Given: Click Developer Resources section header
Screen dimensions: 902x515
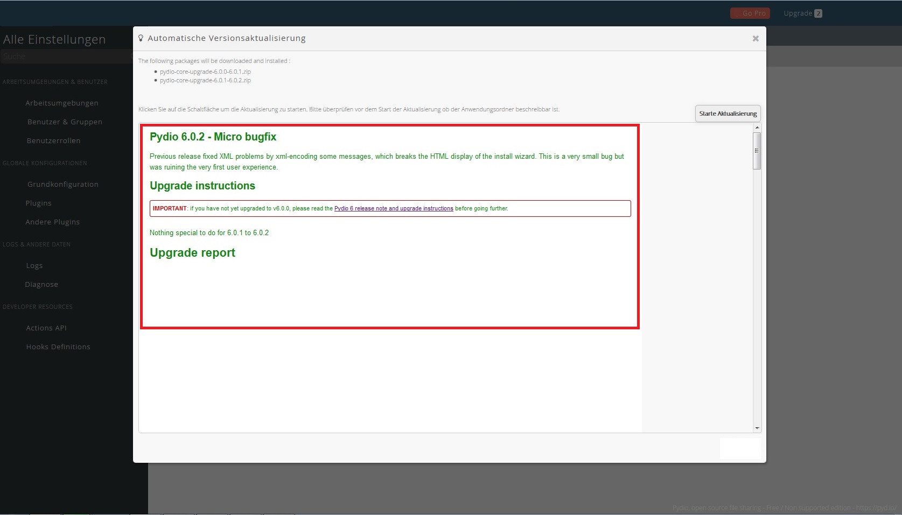Looking at the screenshot, I should (37, 307).
